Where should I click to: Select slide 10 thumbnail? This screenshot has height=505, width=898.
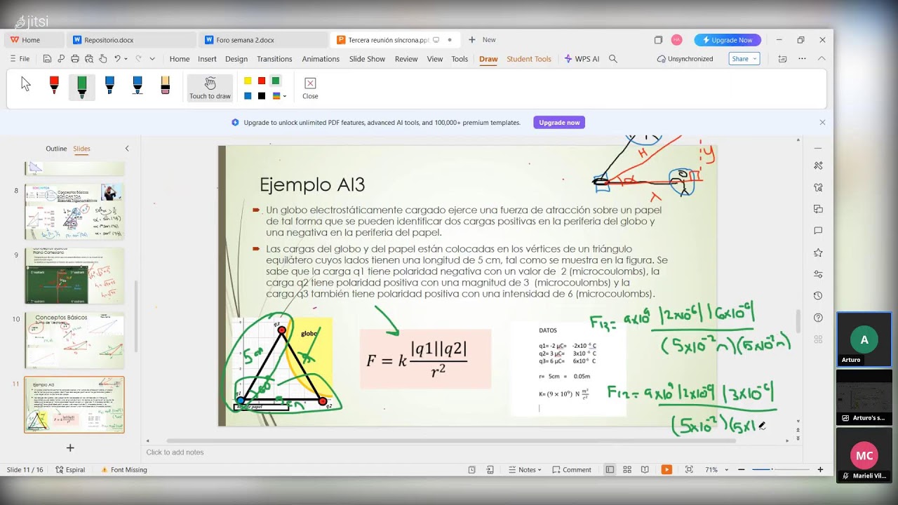(74, 340)
